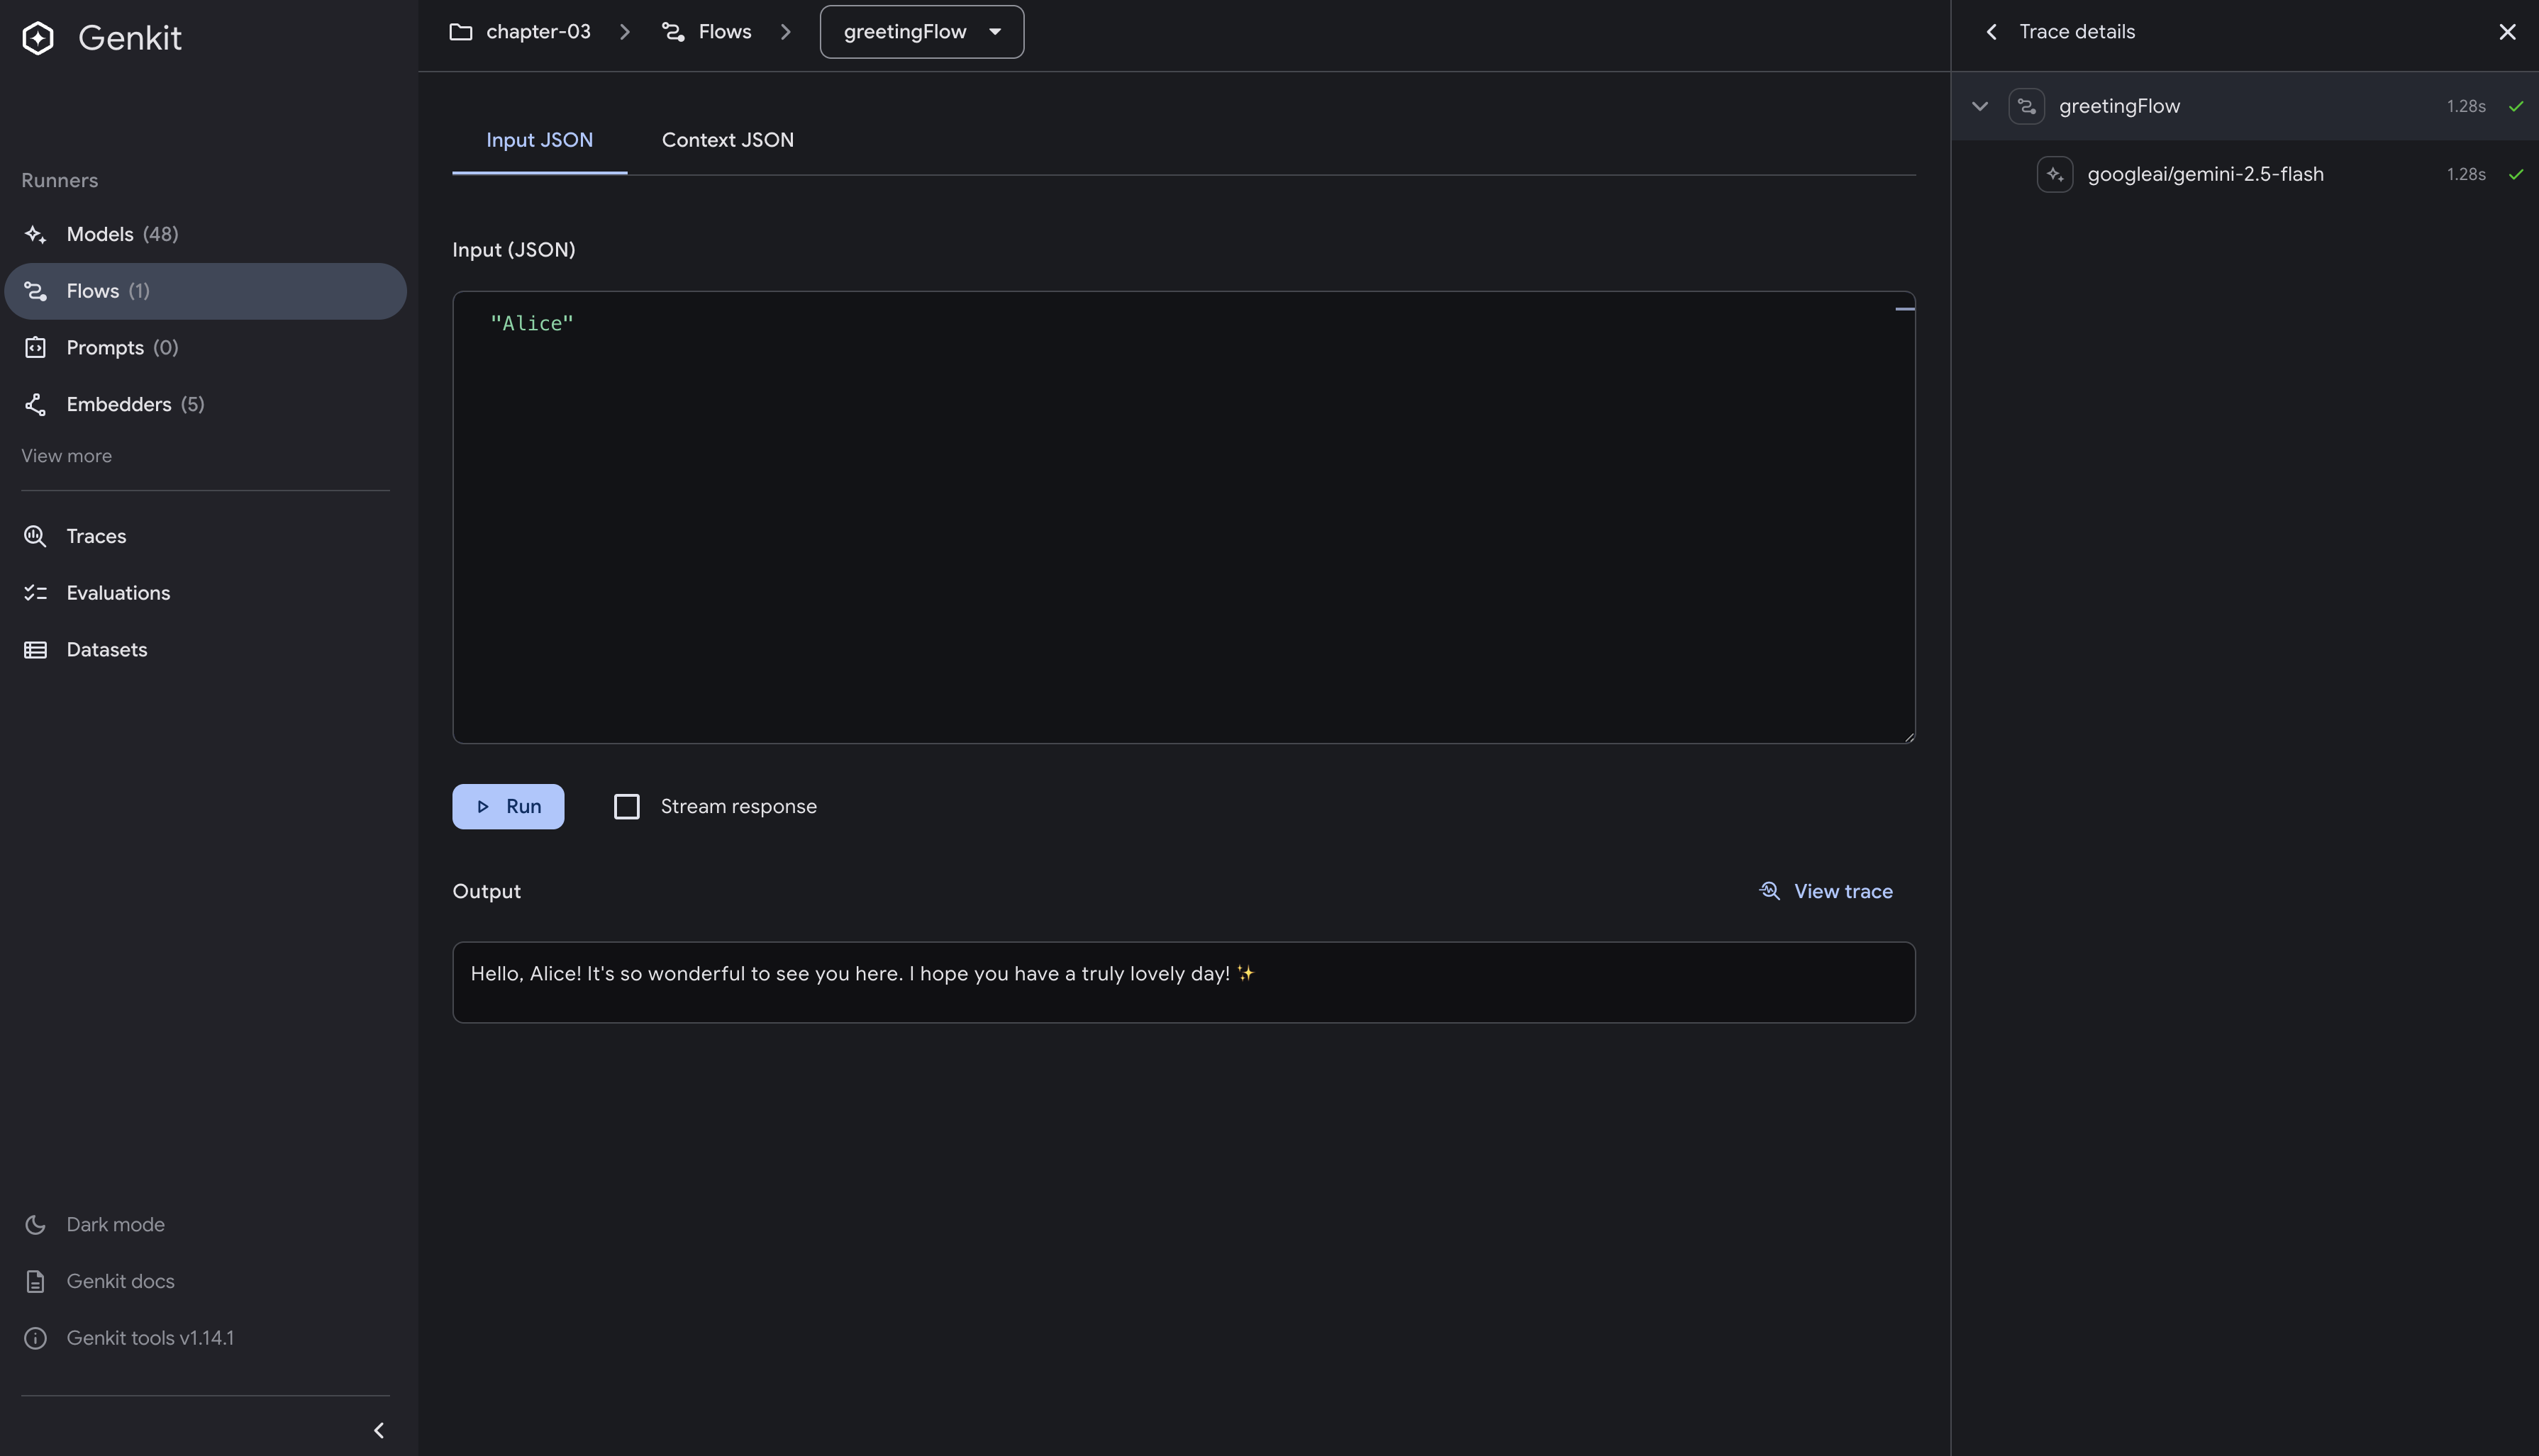The width and height of the screenshot is (2539, 1456).
Task: Select Flows in the sidebar
Action: [205, 291]
